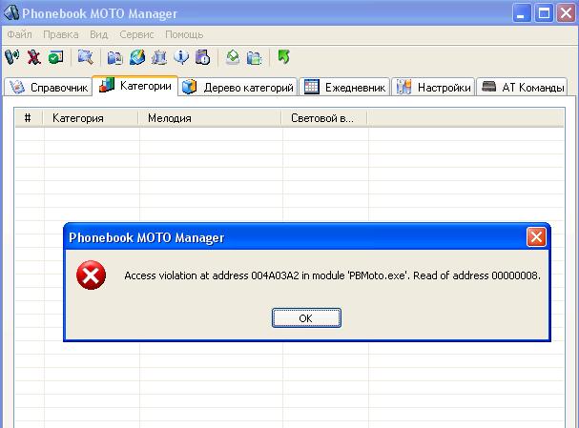Viewport: 579px width, 428px height.
Task: Click the Access violation error message text
Action: 332,275
